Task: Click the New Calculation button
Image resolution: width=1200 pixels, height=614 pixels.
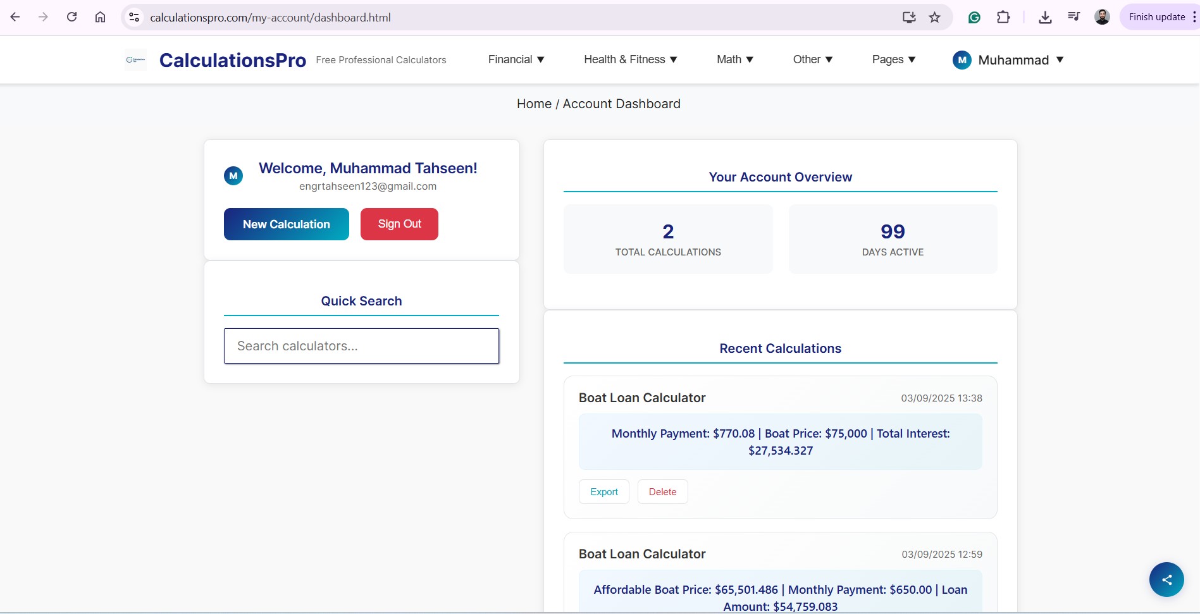Action: (286, 224)
